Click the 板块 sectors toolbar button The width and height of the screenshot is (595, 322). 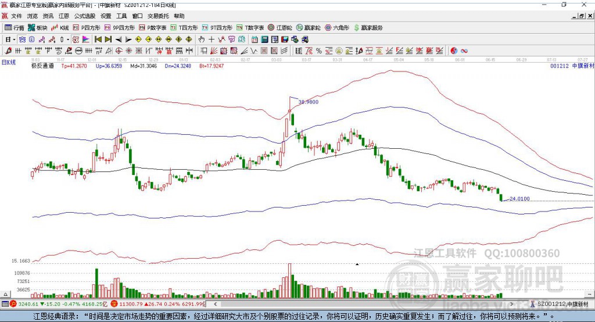(x=37, y=28)
